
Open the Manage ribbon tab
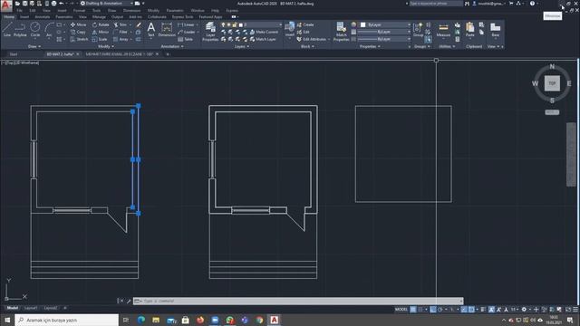[99, 17]
